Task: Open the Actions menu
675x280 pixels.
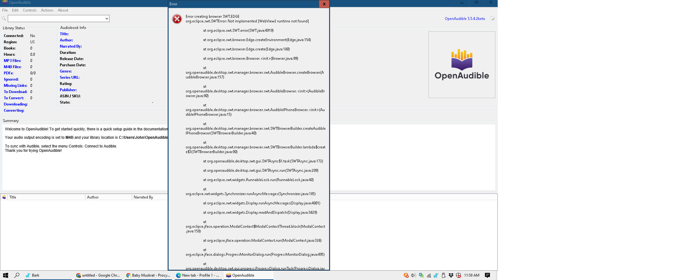Action: 47,10
